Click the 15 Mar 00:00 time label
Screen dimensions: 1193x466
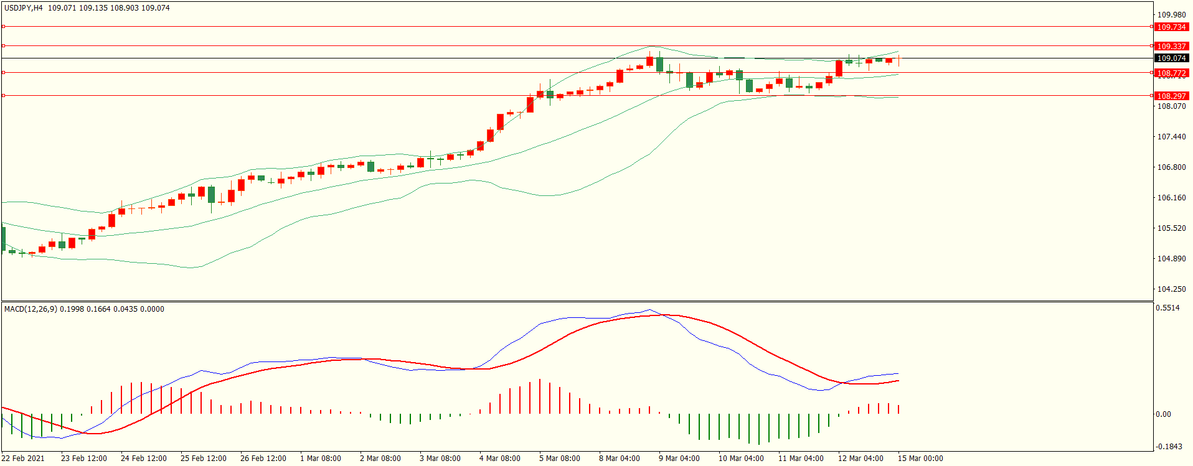[920, 459]
